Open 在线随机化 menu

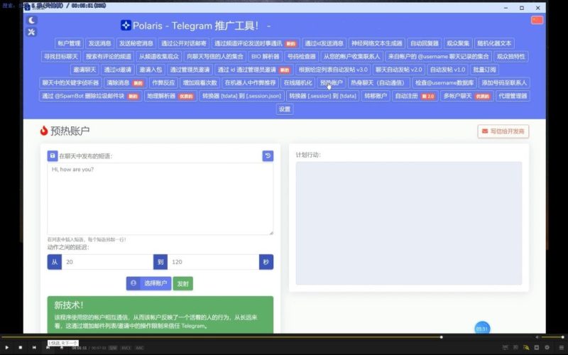click(x=297, y=82)
